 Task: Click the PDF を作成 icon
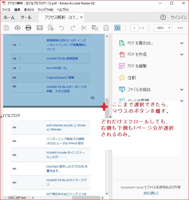coord(122,54)
